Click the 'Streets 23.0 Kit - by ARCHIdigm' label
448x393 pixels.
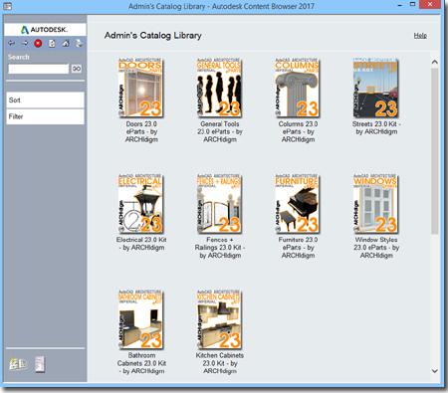point(376,127)
